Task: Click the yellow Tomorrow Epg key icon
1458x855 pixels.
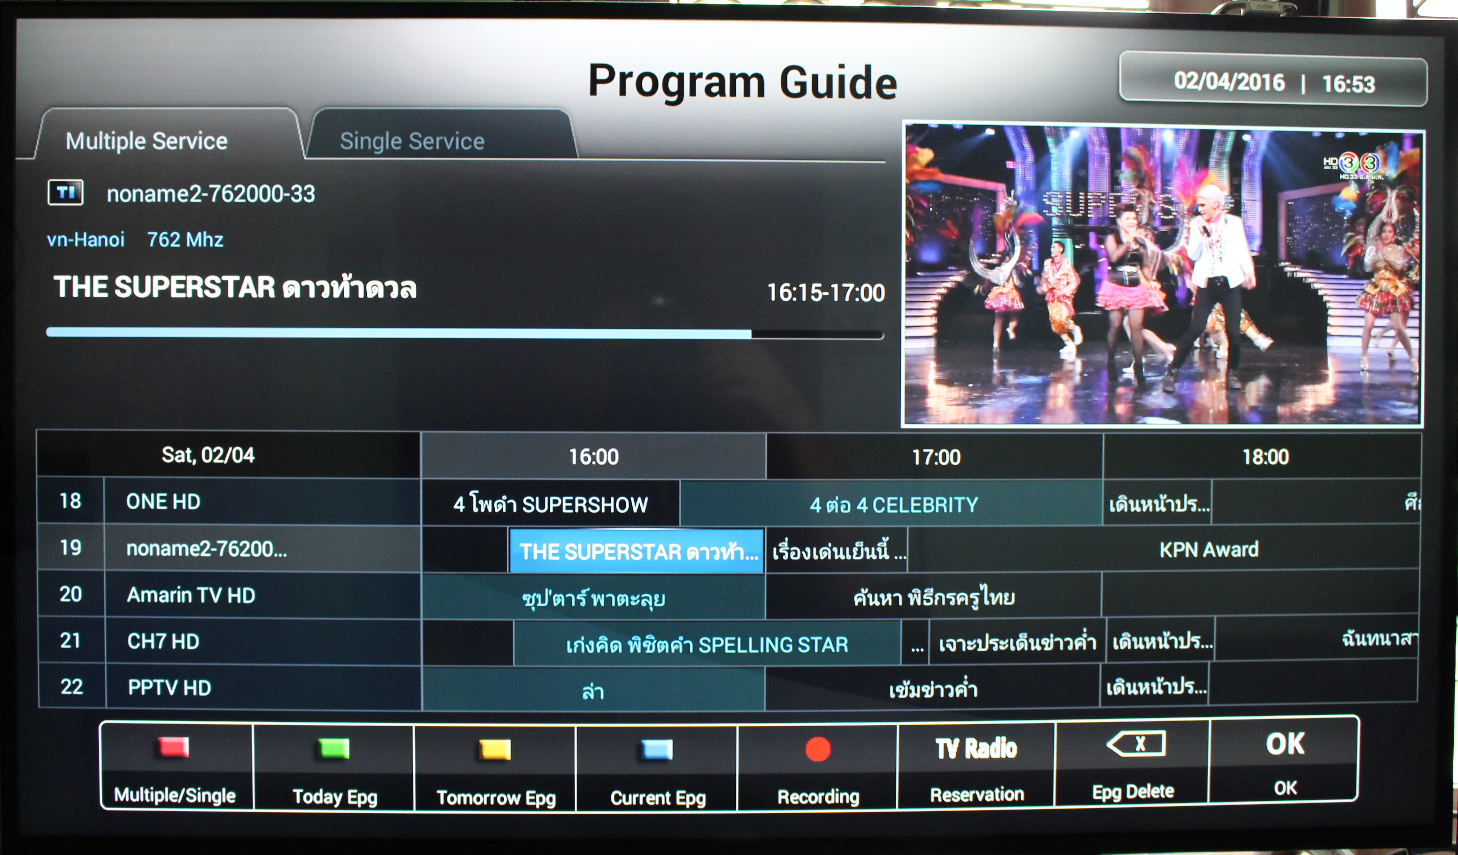Action: 495,749
